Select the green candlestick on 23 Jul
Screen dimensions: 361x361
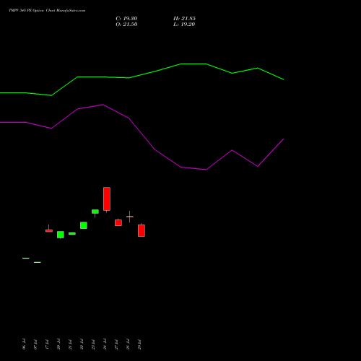pos(95,212)
